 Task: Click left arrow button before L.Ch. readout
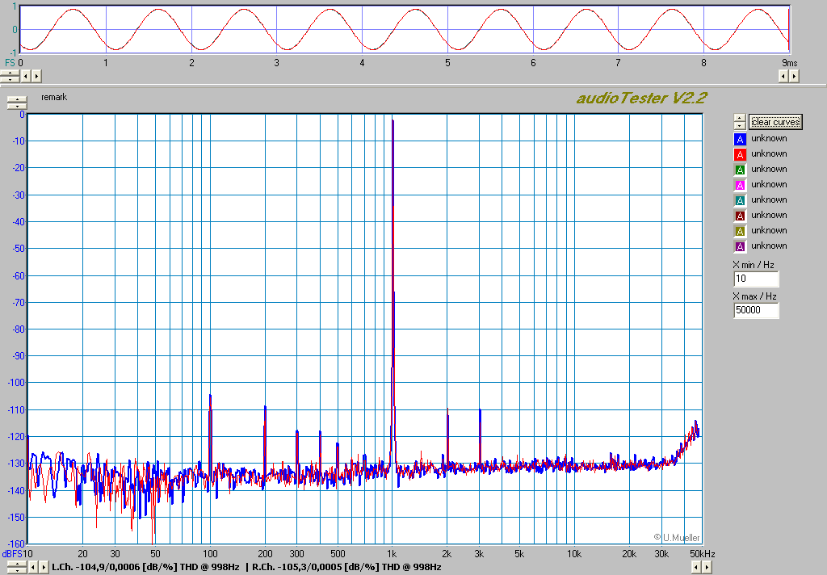point(32,567)
